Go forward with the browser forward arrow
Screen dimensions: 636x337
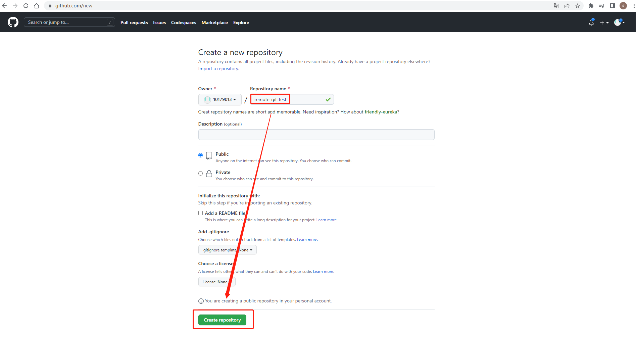coord(15,6)
